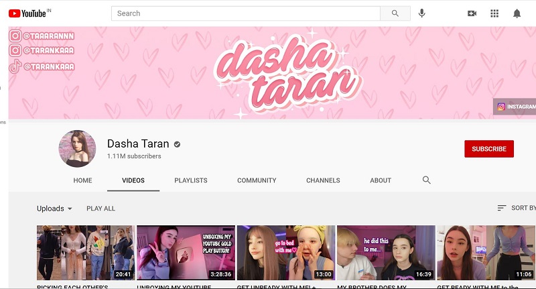The image size is (536, 289).
Task: Click Dasha Taran channel avatar
Action: [77, 148]
